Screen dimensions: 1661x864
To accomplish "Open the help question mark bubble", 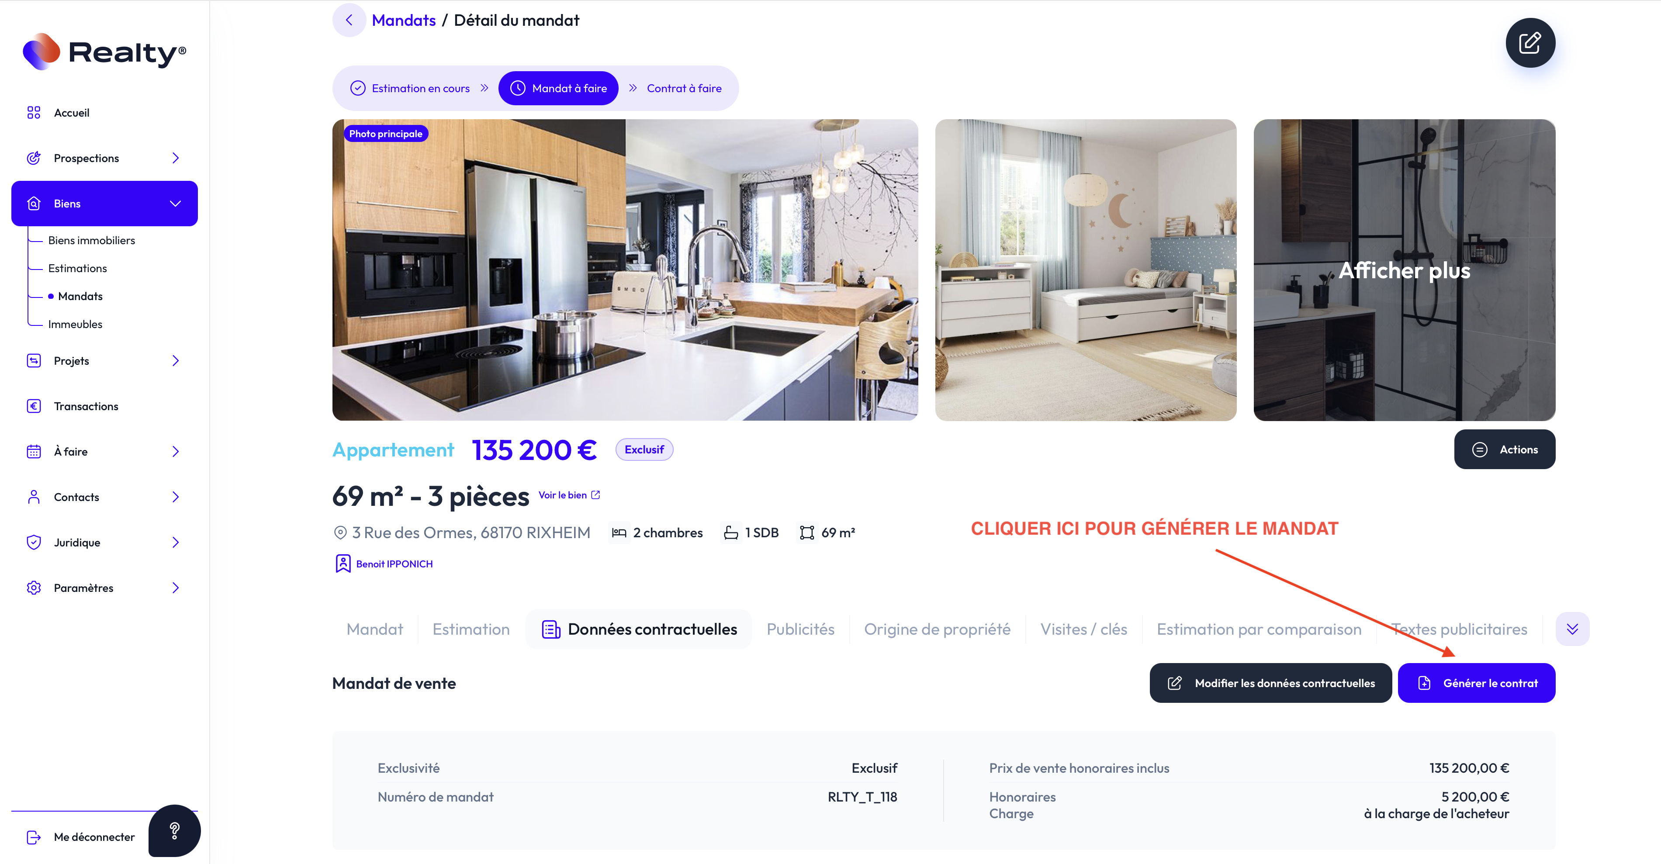I will point(174,830).
